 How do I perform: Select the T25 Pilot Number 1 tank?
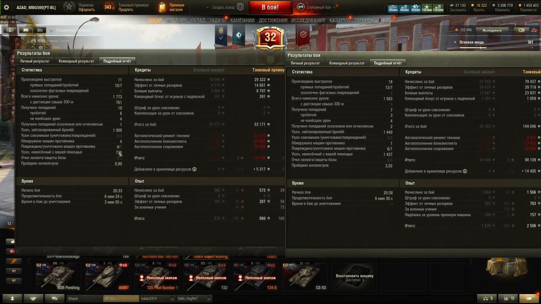(x=156, y=276)
